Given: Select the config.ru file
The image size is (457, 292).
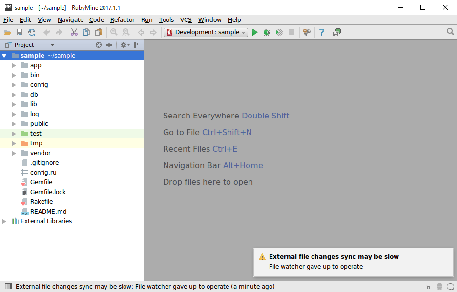Looking at the screenshot, I should click(x=72, y=173).
